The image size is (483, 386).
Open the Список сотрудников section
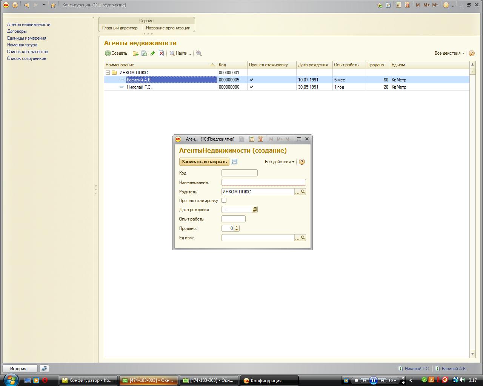point(26,58)
